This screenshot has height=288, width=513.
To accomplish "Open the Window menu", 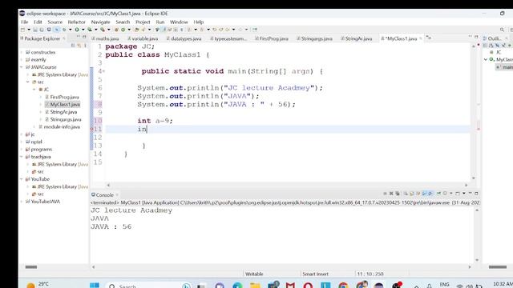I will pos(179,22).
